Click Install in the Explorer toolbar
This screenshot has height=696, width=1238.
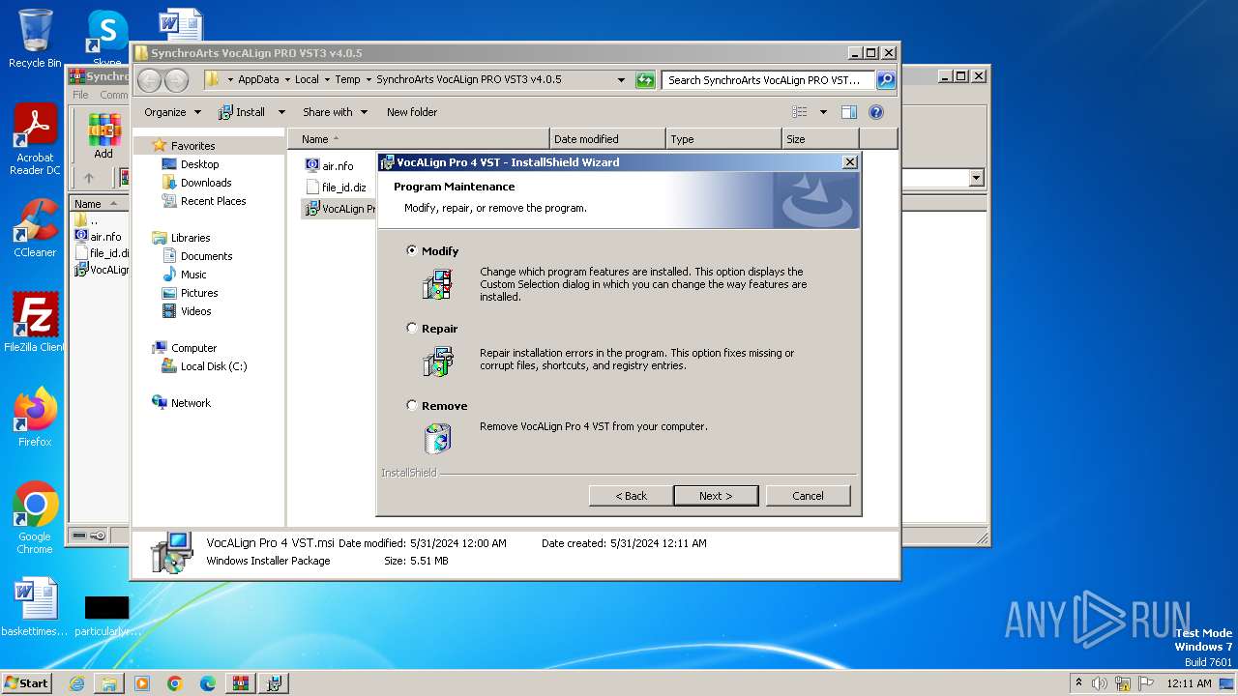click(242, 112)
